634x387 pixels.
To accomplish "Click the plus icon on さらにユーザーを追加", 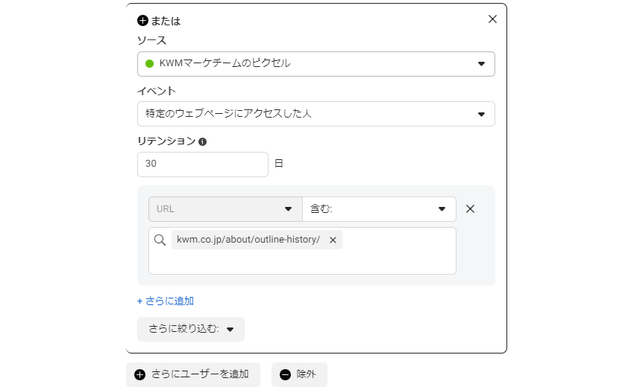I will point(140,374).
